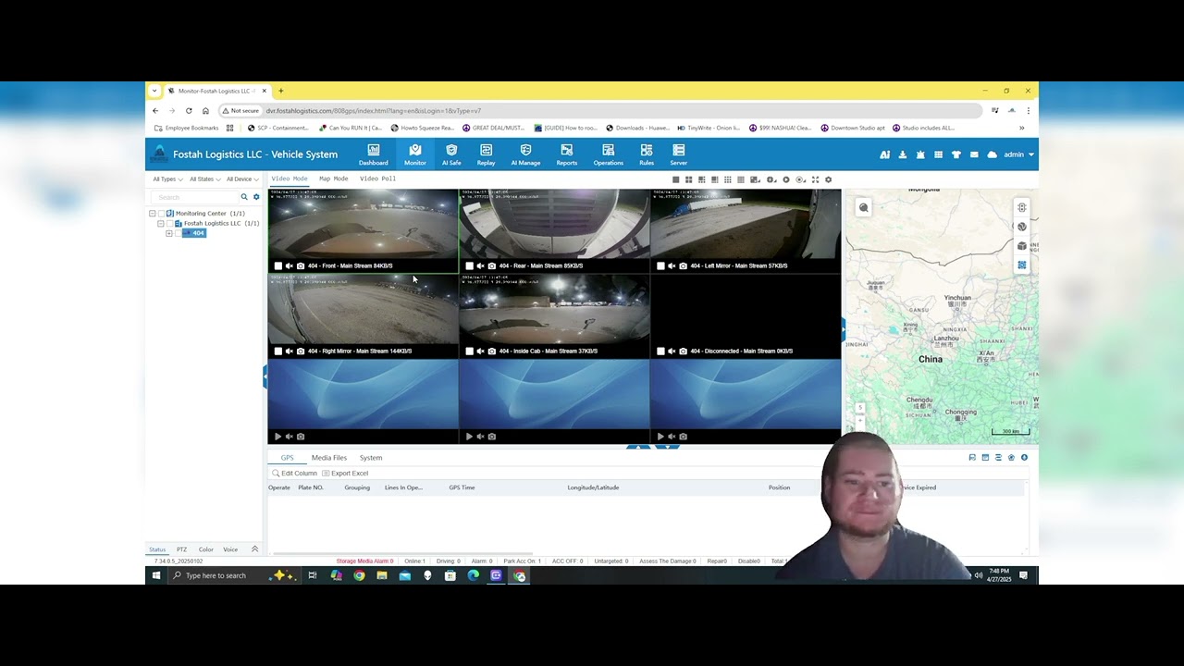Viewport: 1184px width, 666px height.
Task: Open the System tab in the bottom panel
Action: (x=371, y=458)
